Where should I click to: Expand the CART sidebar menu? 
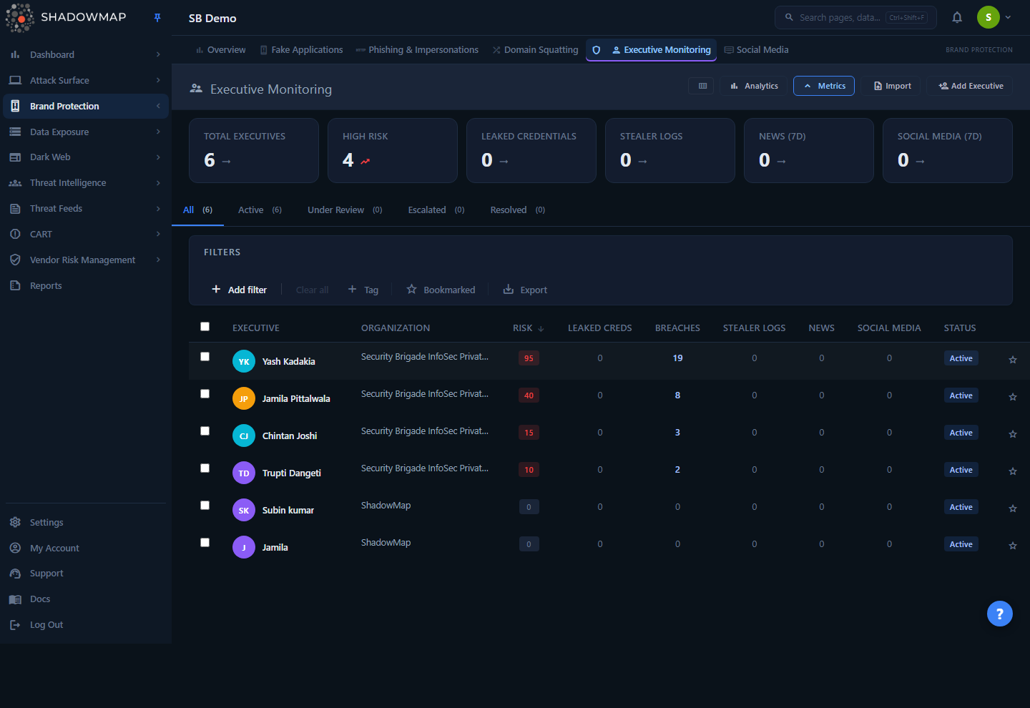[x=86, y=235]
